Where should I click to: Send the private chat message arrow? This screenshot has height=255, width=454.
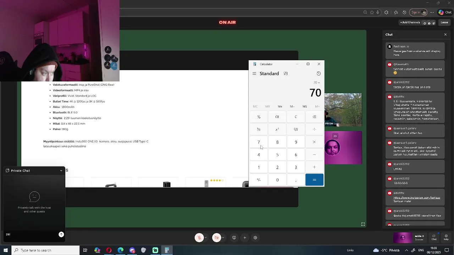point(61,234)
